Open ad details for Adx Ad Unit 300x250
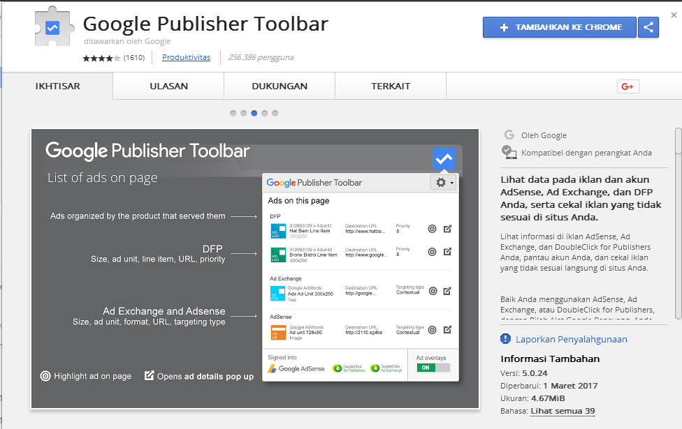 [447, 291]
